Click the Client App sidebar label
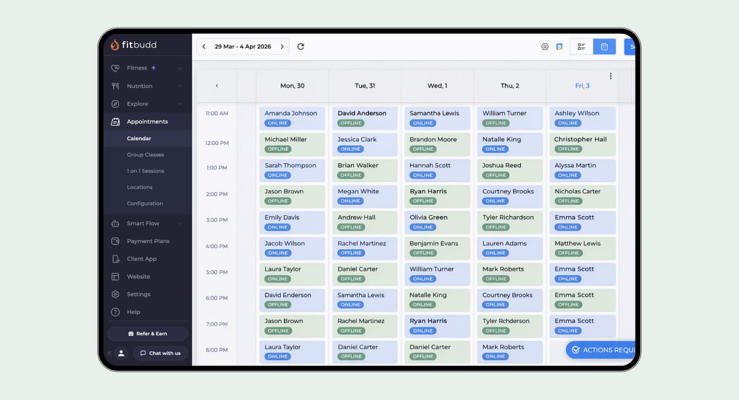Viewport: 739px width, 400px height. (142, 259)
